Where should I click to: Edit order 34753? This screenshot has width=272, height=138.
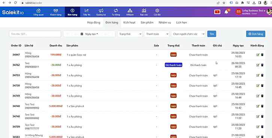click(258, 75)
